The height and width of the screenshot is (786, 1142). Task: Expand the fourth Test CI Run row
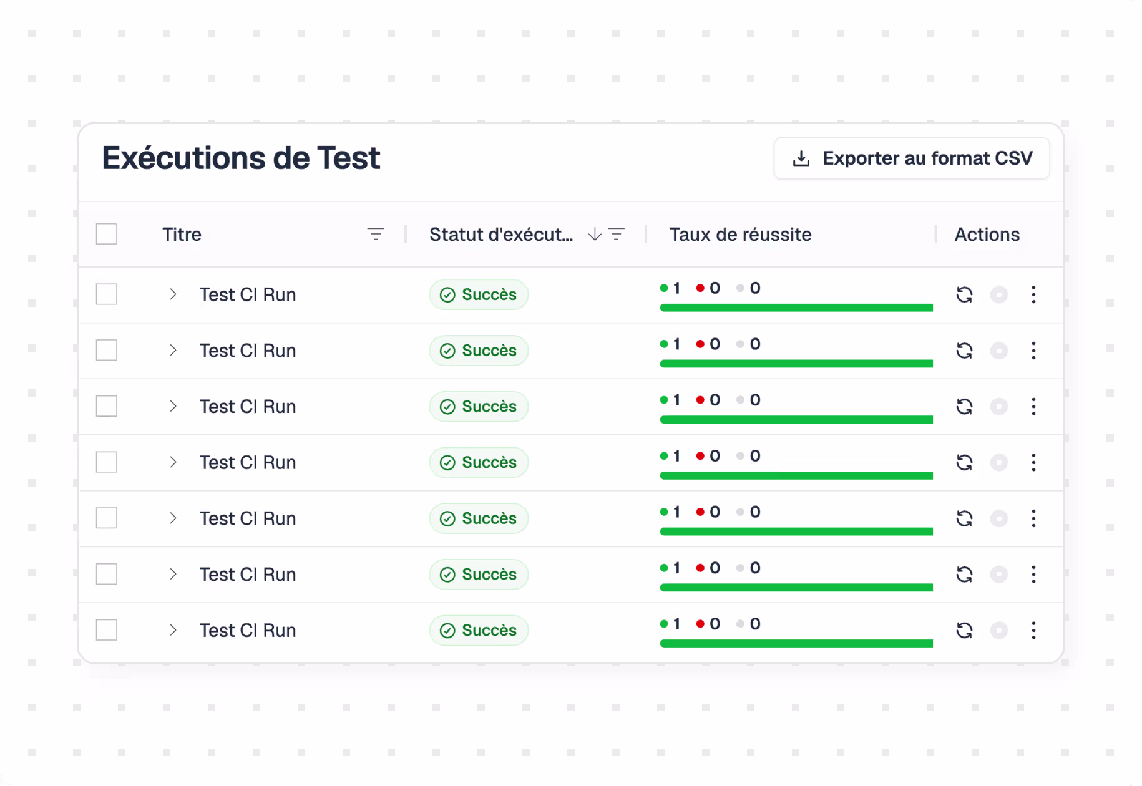coord(173,462)
